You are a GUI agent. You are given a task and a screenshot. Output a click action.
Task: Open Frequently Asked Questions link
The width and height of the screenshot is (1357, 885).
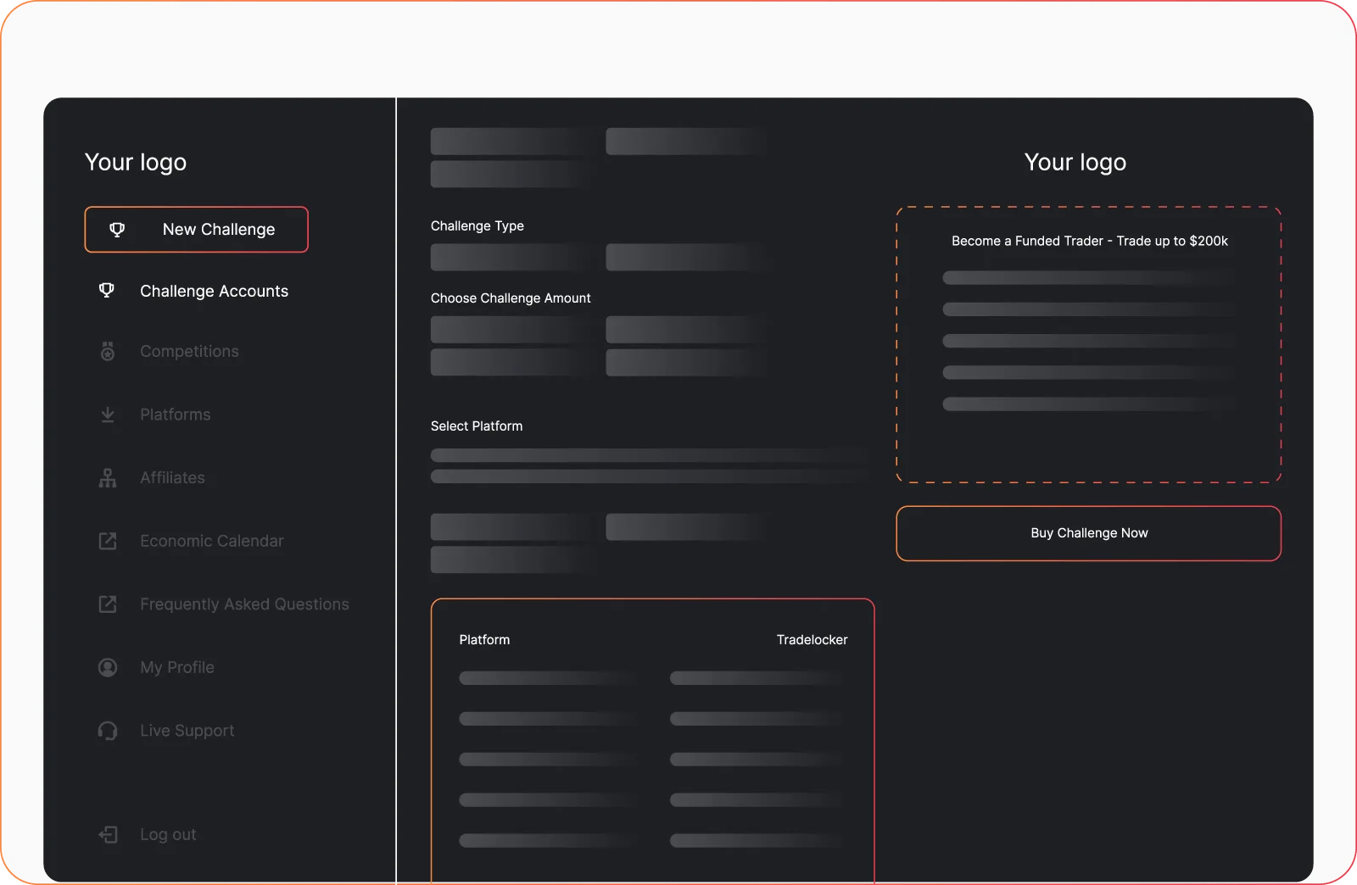click(244, 604)
